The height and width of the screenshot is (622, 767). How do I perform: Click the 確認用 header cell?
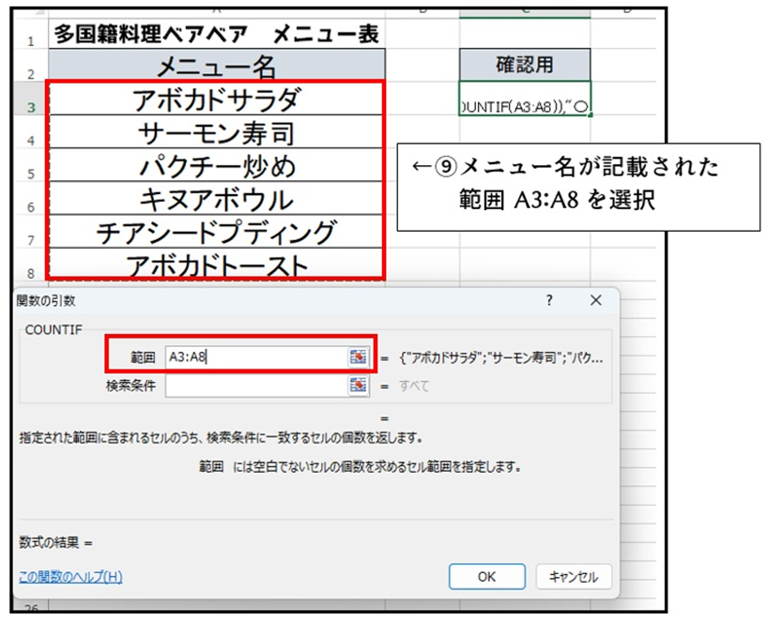tap(525, 65)
